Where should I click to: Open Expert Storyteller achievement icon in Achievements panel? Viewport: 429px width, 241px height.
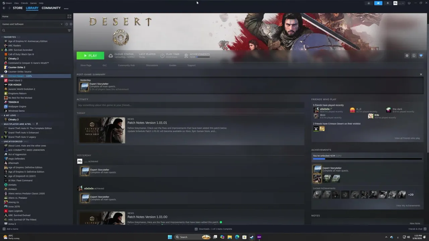pyautogui.click(x=317, y=169)
